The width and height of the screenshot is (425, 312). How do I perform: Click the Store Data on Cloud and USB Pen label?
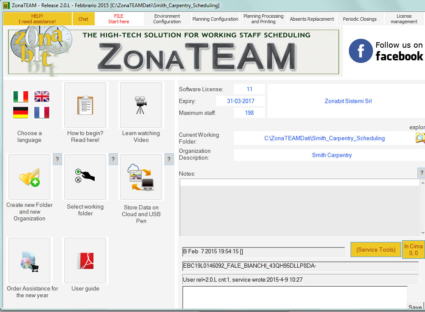[x=141, y=214]
